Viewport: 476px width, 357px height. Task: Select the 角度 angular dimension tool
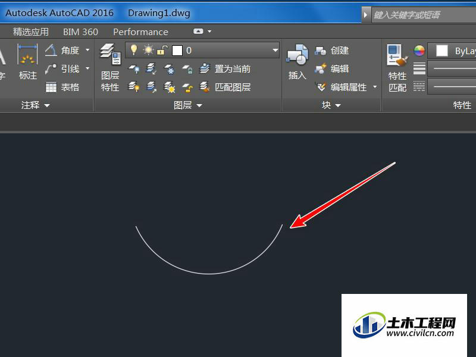62,50
